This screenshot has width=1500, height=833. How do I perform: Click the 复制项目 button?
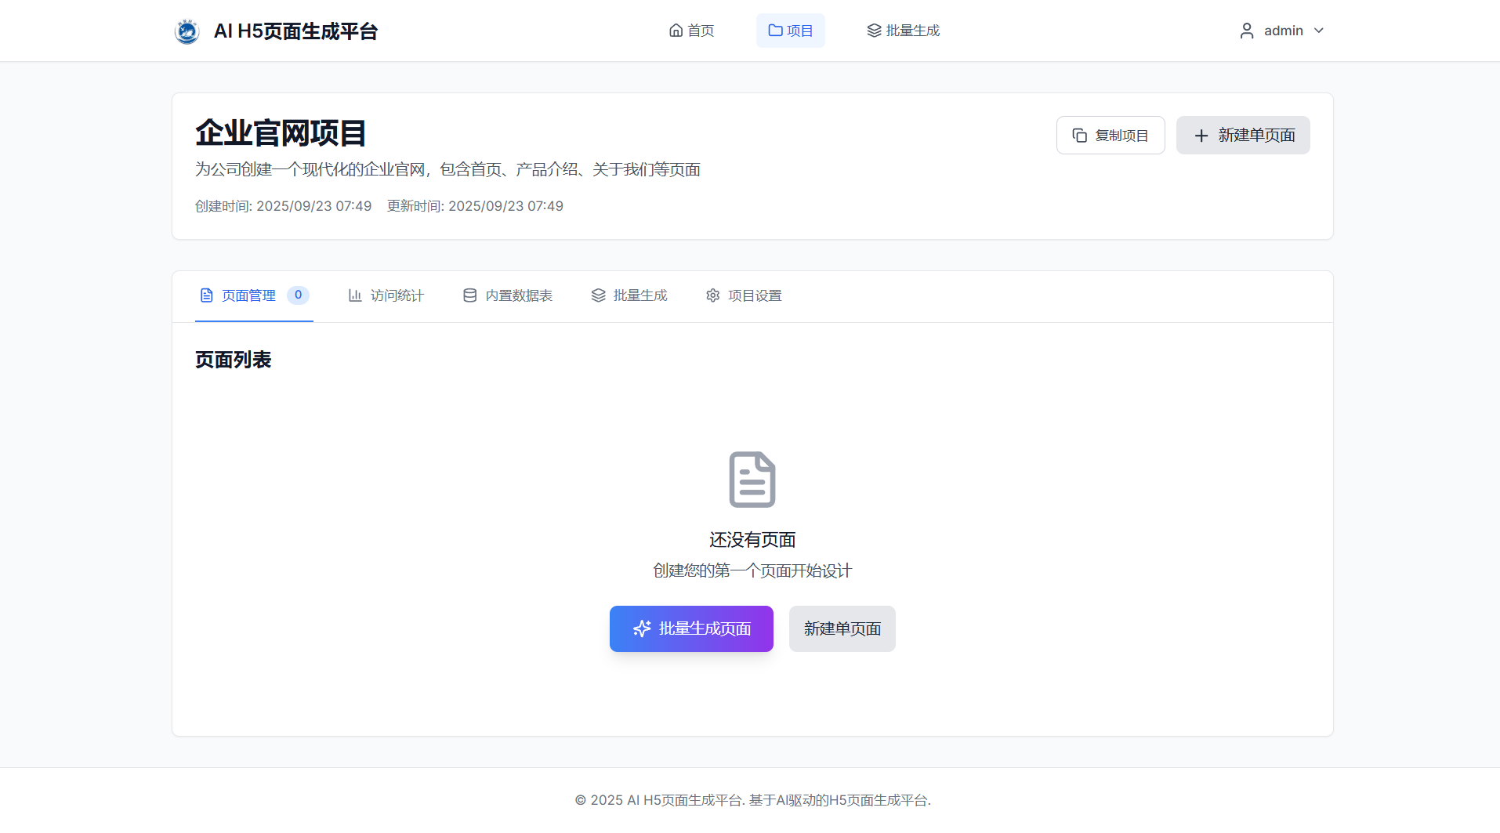(x=1111, y=135)
